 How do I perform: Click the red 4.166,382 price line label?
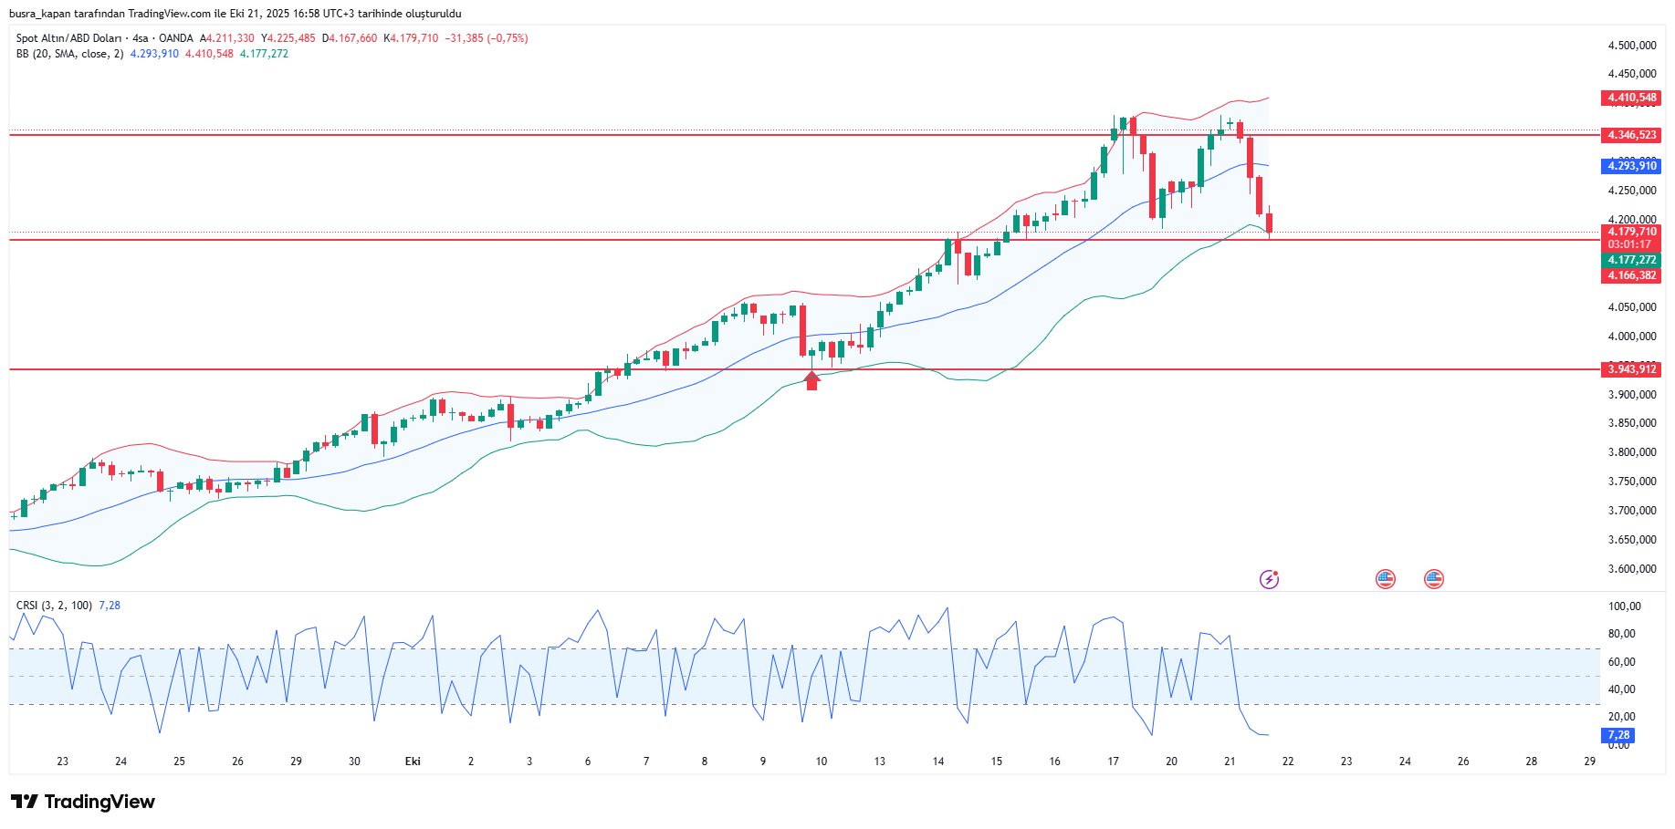pyautogui.click(x=1631, y=275)
